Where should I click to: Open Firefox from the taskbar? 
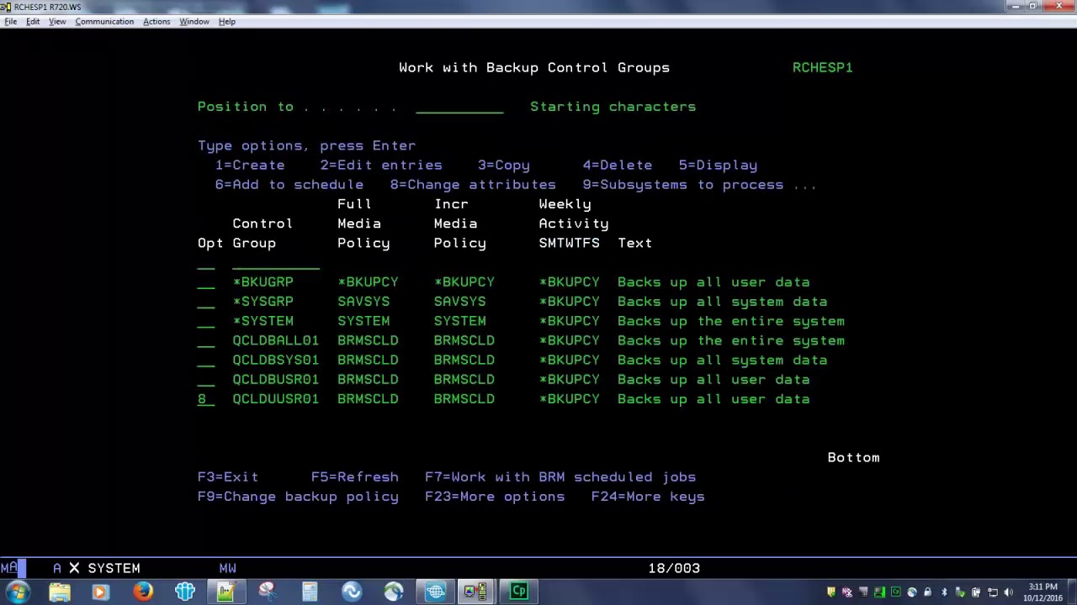point(143,592)
